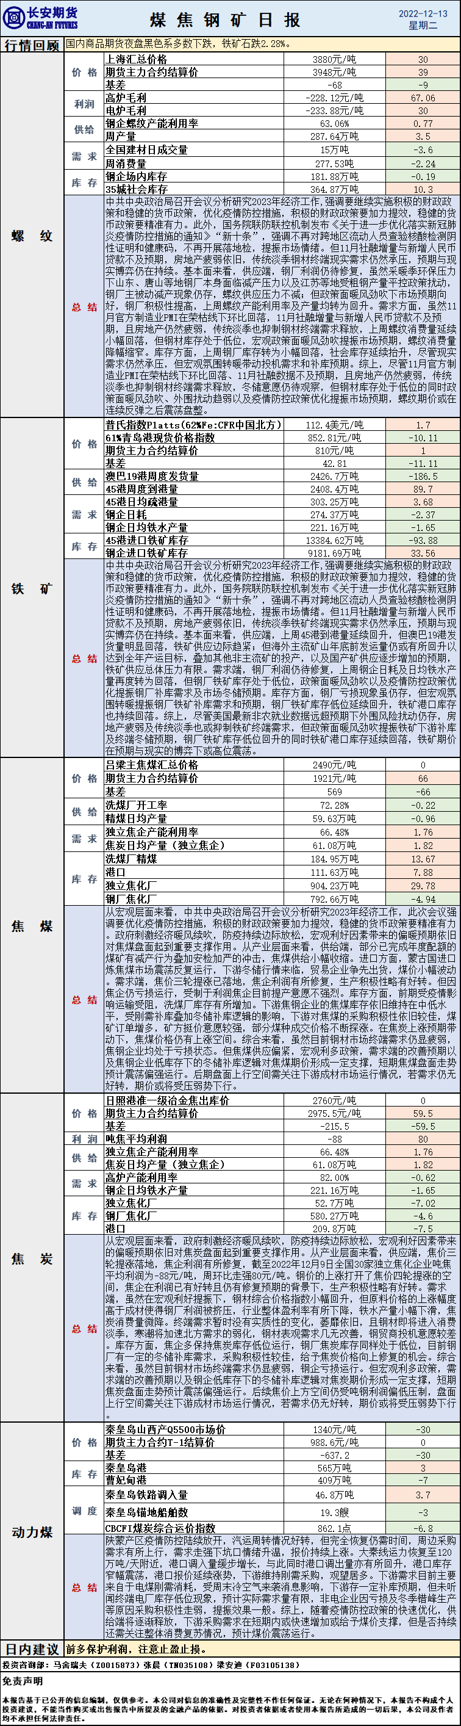Click the weekday label 星期二
This screenshot has width=461, height=1726.
(x=423, y=26)
